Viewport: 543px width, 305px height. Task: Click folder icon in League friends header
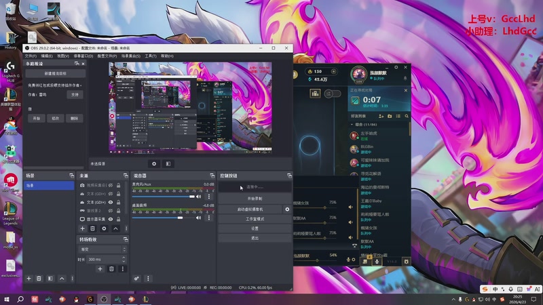(x=390, y=116)
